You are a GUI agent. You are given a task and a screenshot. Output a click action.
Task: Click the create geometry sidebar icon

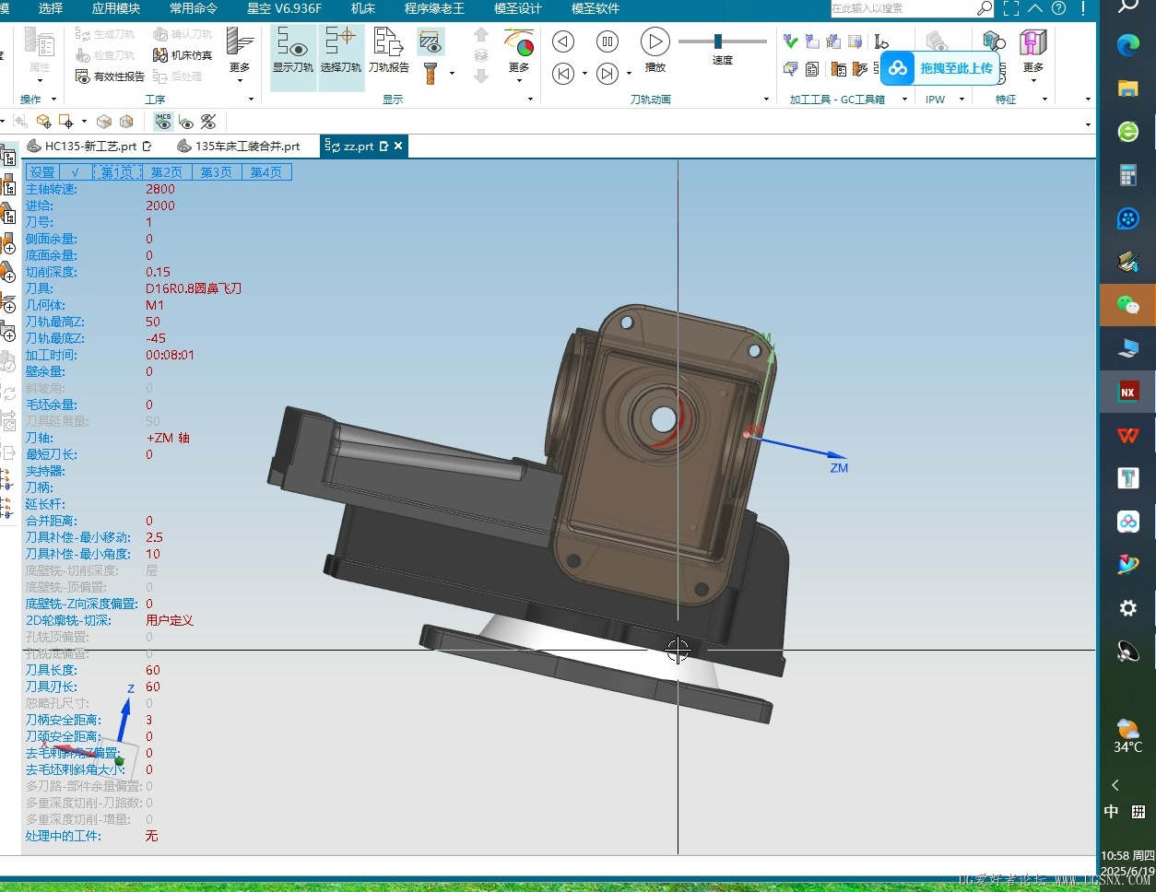point(8,273)
